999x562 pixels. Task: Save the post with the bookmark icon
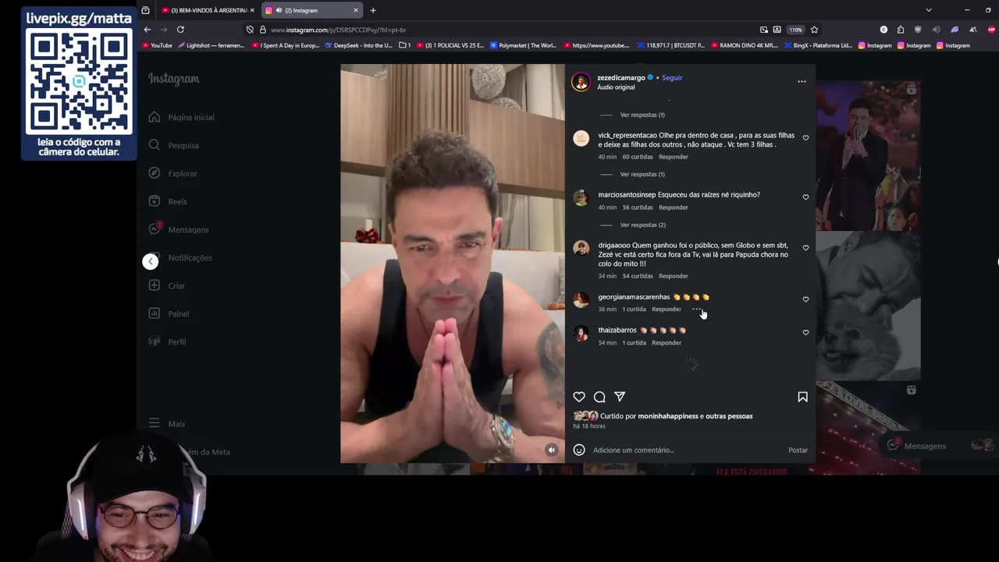pyautogui.click(x=802, y=397)
